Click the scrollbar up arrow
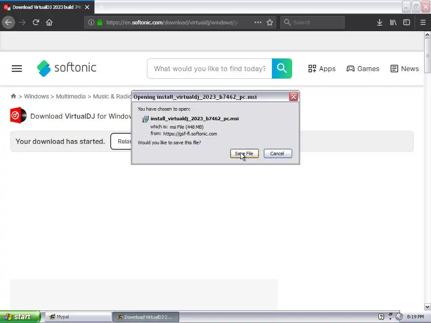431x323 pixels. coord(427,34)
